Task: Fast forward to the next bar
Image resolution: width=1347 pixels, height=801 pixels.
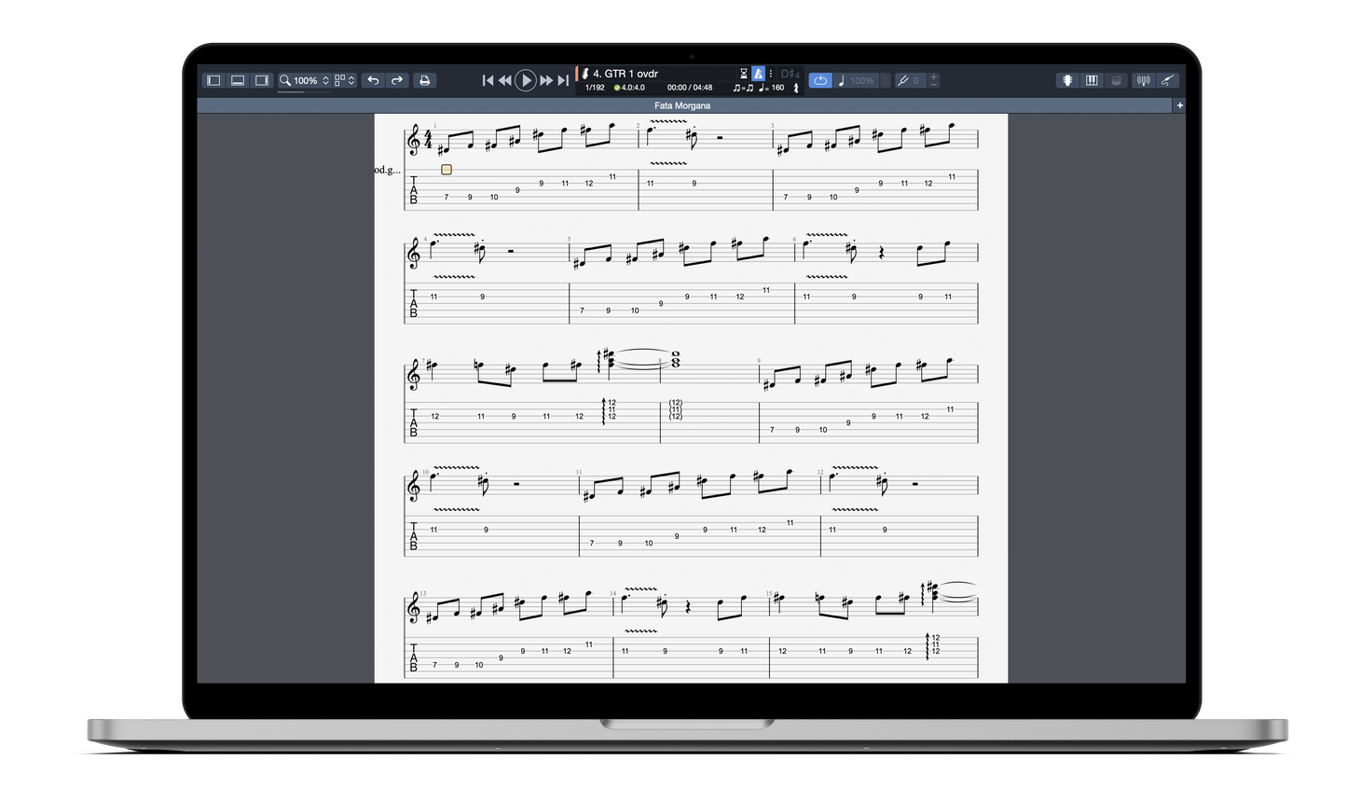Action: point(546,81)
